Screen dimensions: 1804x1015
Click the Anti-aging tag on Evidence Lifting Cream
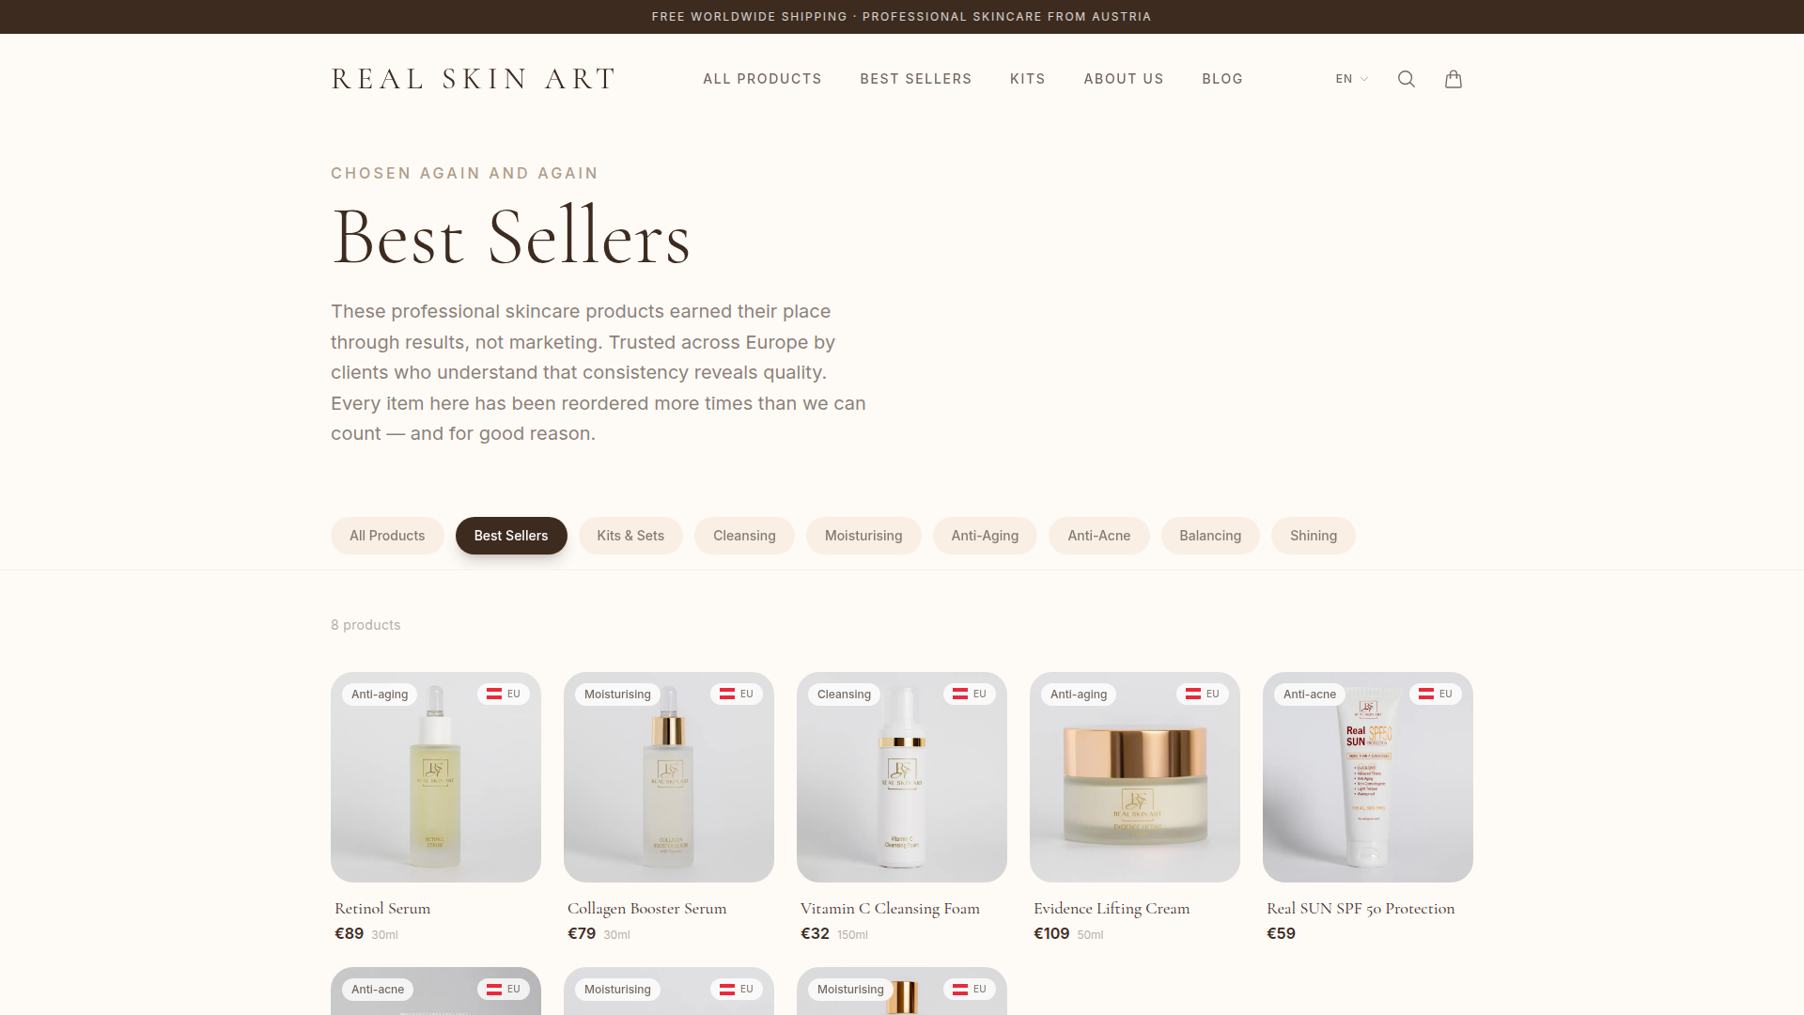[x=1079, y=695]
